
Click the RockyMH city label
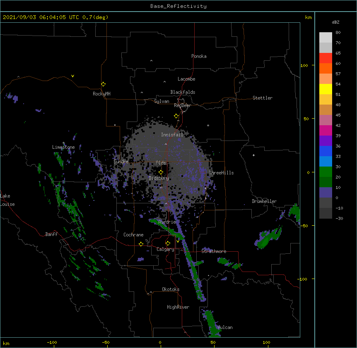(x=101, y=93)
